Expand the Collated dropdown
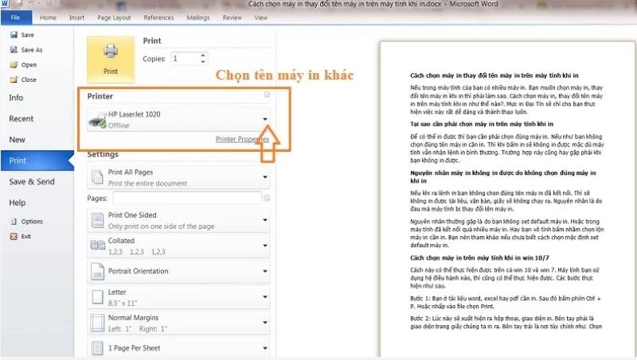Viewport: 637px width, 360px height. click(x=265, y=246)
